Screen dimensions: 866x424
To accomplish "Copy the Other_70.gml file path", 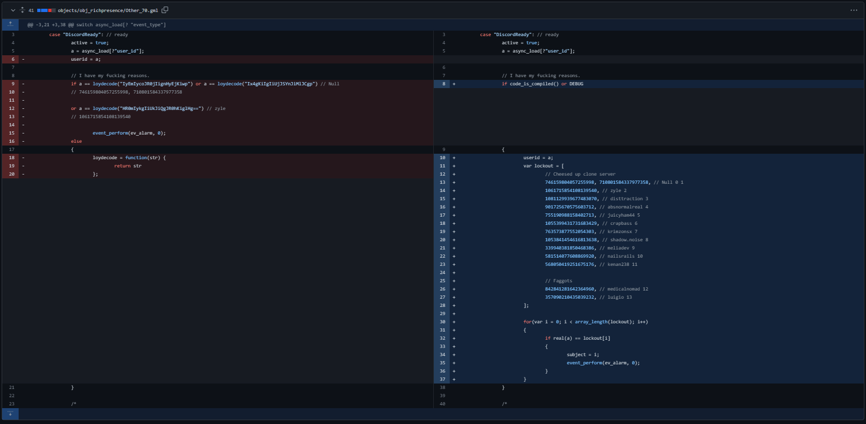I will tap(165, 10).
